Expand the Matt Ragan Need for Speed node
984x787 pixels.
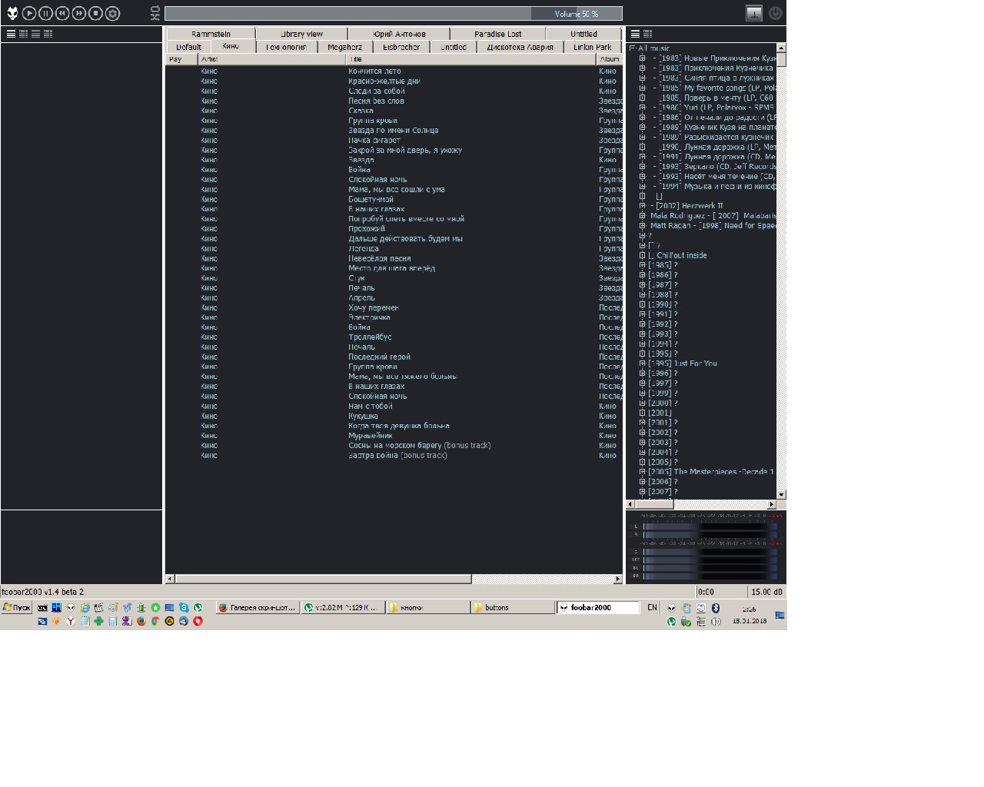coord(643,226)
